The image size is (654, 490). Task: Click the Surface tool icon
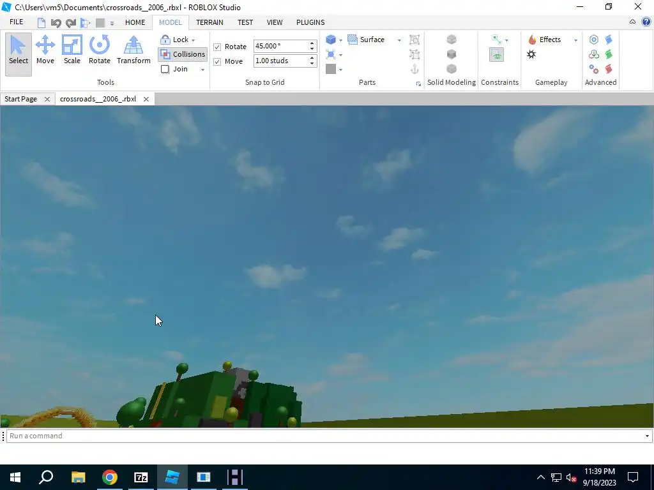[x=353, y=40]
